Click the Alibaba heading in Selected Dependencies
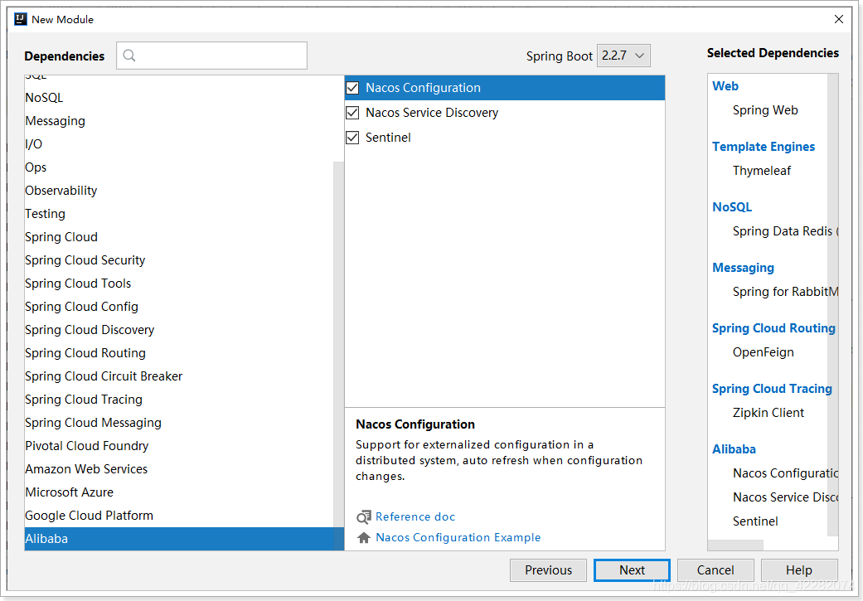 (x=735, y=449)
